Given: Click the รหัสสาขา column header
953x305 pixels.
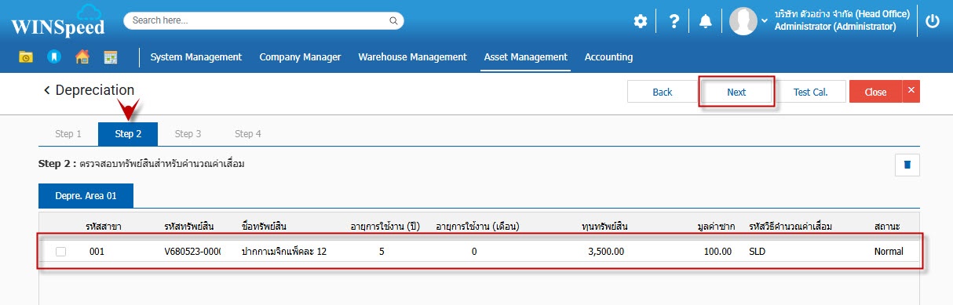Looking at the screenshot, I should pos(103,227).
